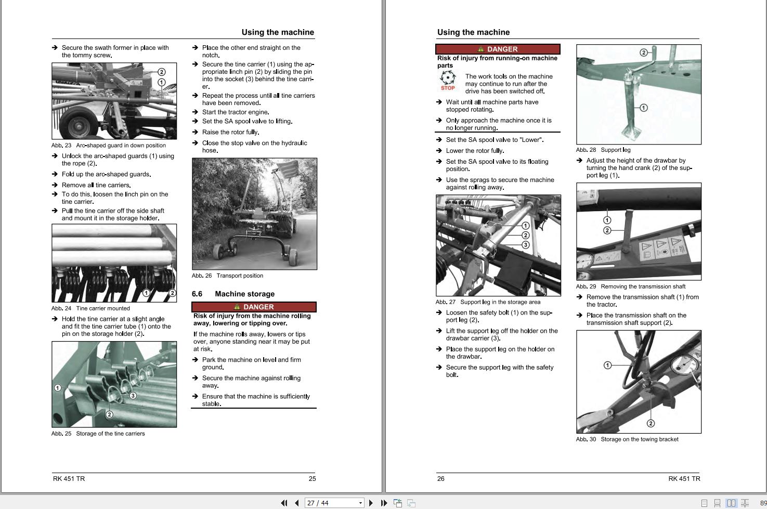The height and width of the screenshot is (509, 767).
Task: Click 'Risk of injury from running-on machine parts'
Action: (x=497, y=62)
